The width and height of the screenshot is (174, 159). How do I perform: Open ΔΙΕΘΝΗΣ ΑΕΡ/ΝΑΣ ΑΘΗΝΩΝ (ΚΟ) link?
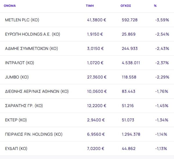pos(37,91)
